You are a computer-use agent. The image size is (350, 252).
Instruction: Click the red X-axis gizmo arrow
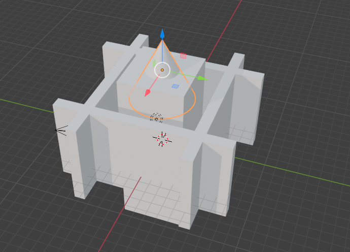(x=147, y=92)
